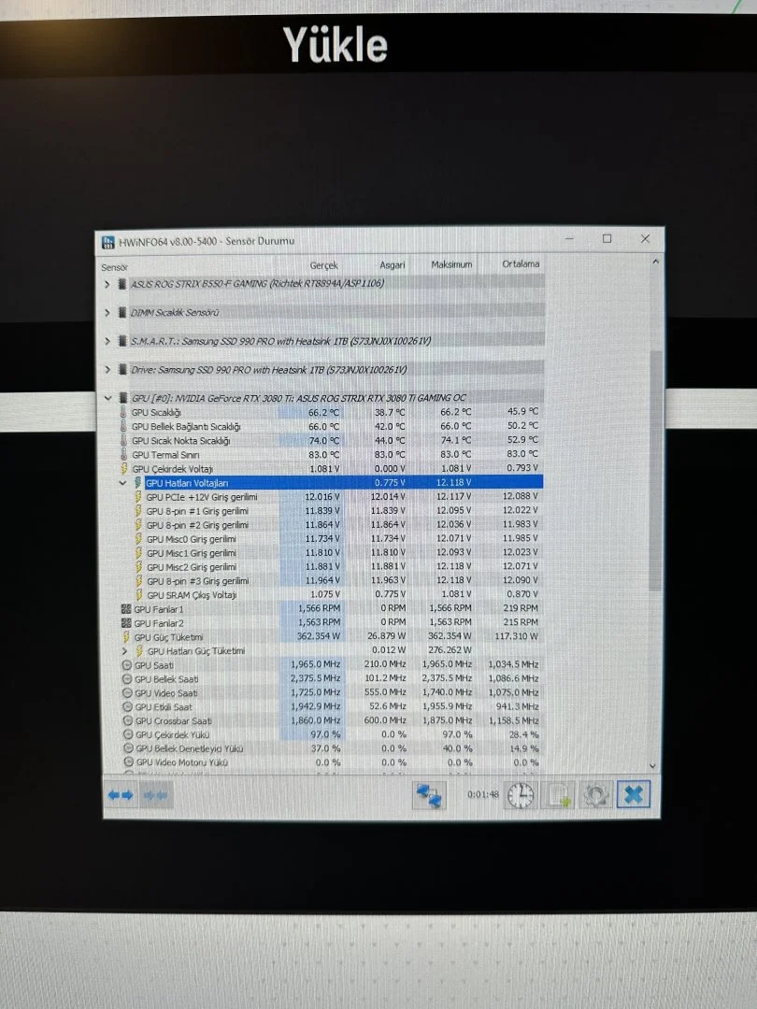Click the scrollbar up arrow
The width and height of the screenshot is (757, 1009).
click(x=655, y=262)
